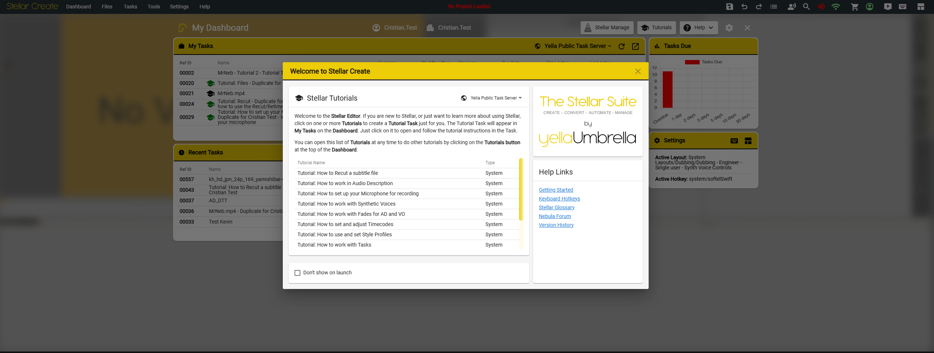Viewport: 934px width, 353px height.
Task: Click the Tutorial Name column header
Action: [x=311, y=163]
